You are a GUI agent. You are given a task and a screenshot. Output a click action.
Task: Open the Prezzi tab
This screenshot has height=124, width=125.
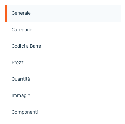coord(63,63)
